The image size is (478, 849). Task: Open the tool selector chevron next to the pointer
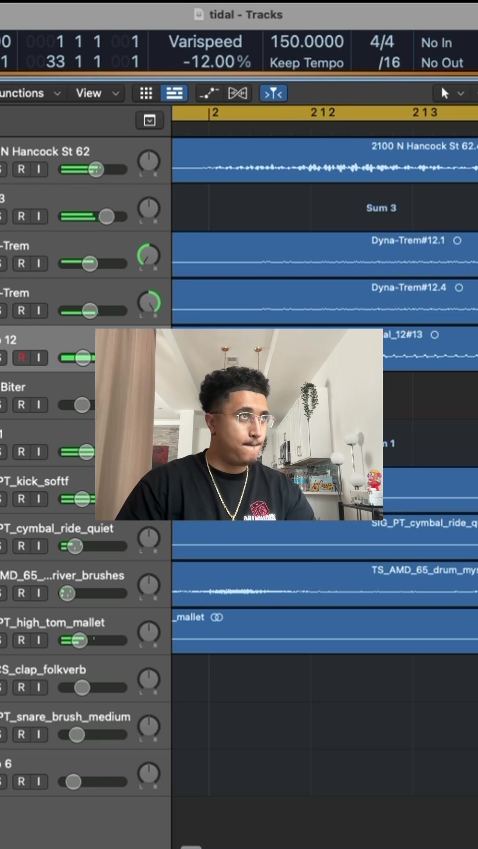point(461,93)
